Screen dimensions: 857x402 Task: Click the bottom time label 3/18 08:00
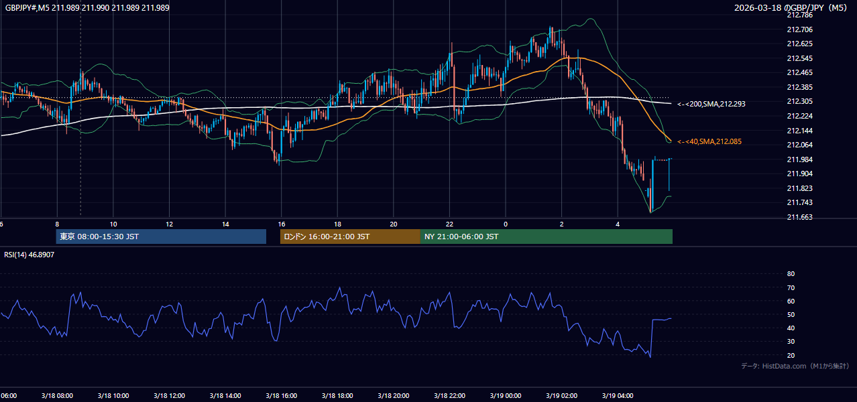(57, 396)
